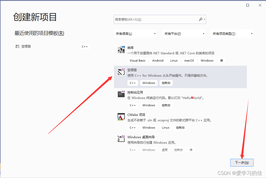Click the 控制台 tag under selected 空项目
This screenshot has height=178, width=266.
tap(166, 83)
